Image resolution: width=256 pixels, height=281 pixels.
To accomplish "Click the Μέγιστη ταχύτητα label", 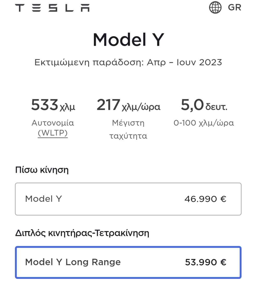I will [128, 129].
